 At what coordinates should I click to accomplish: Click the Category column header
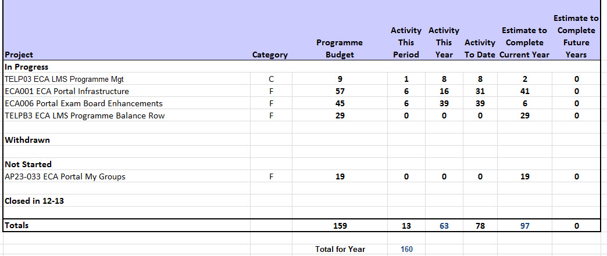[270, 55]
